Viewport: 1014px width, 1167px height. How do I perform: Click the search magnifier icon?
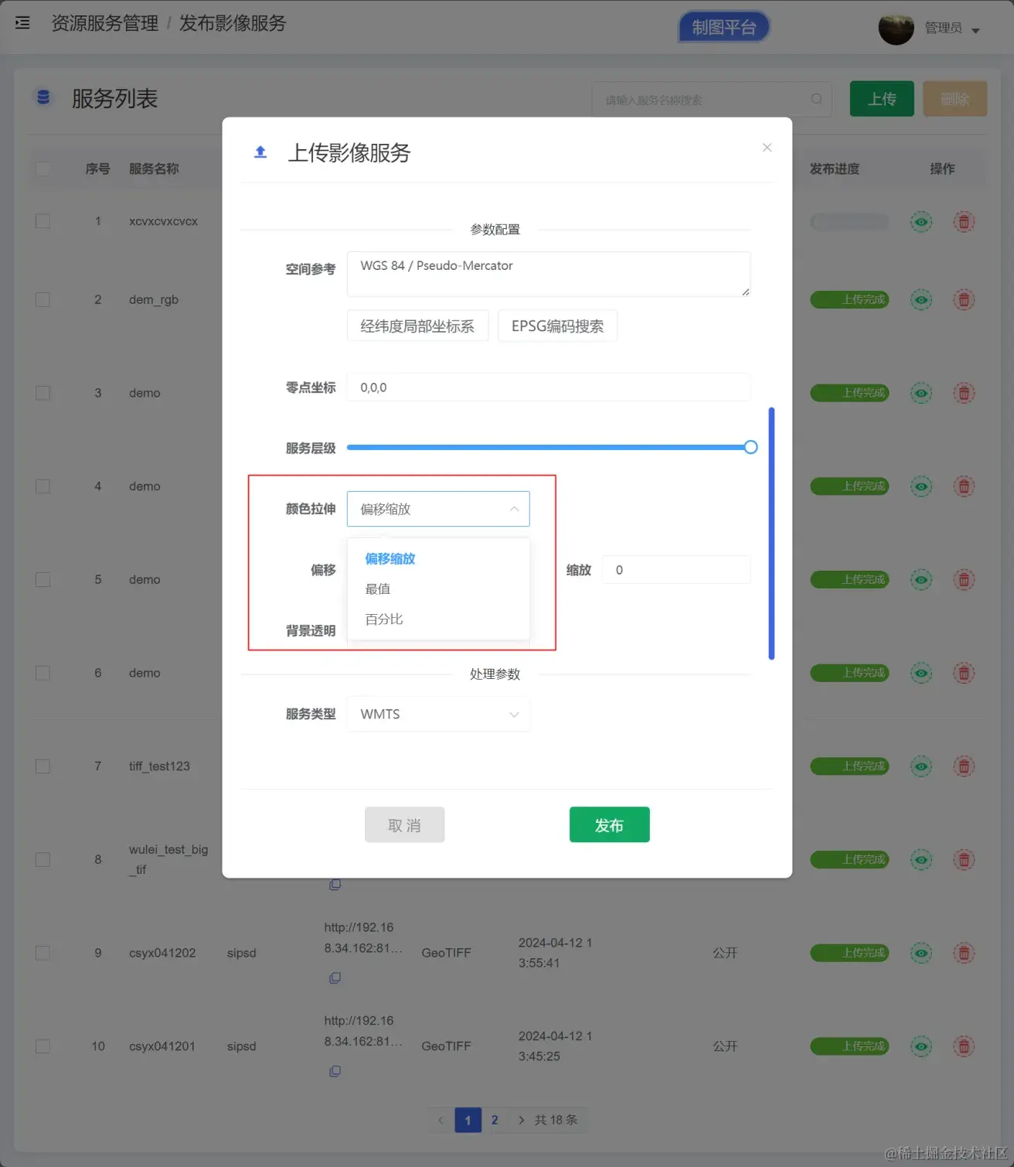click(816, 99)
